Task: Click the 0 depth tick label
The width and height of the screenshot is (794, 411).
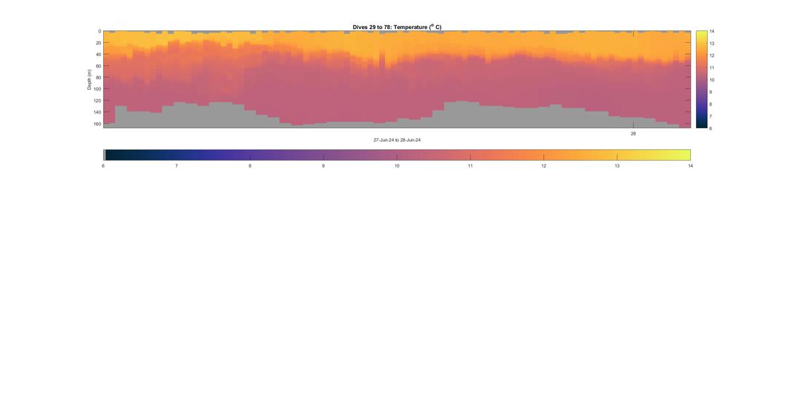Action: tap(99, 31)
